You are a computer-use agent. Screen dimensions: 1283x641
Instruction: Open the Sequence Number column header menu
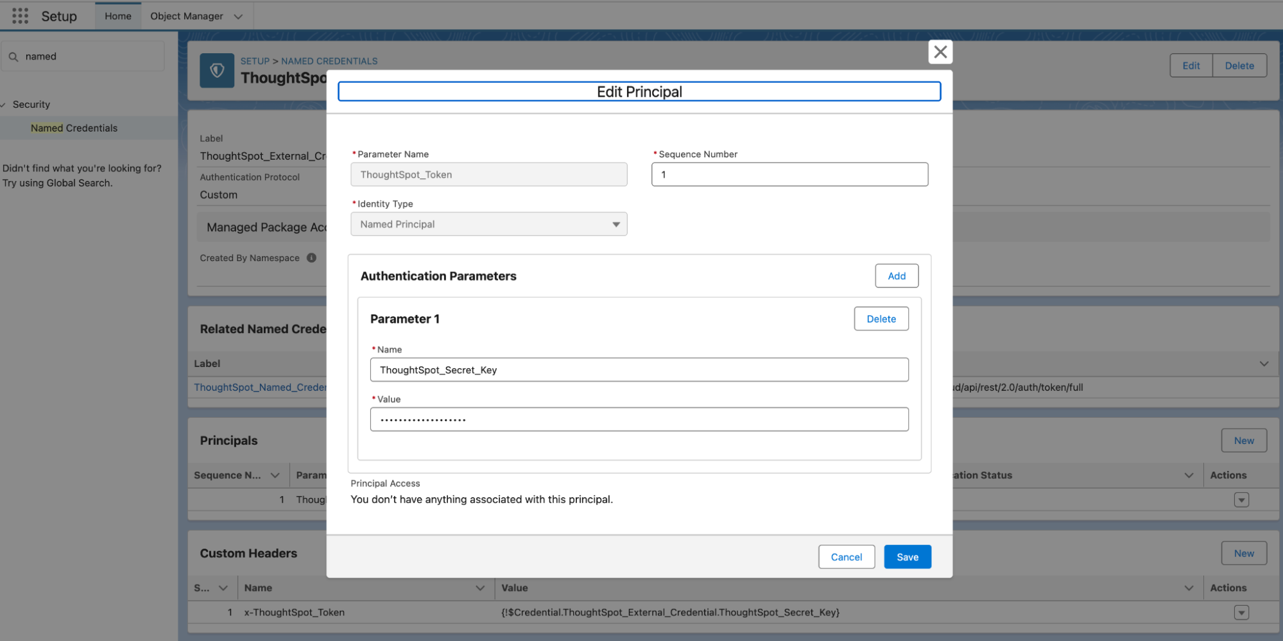pos(275,475)
